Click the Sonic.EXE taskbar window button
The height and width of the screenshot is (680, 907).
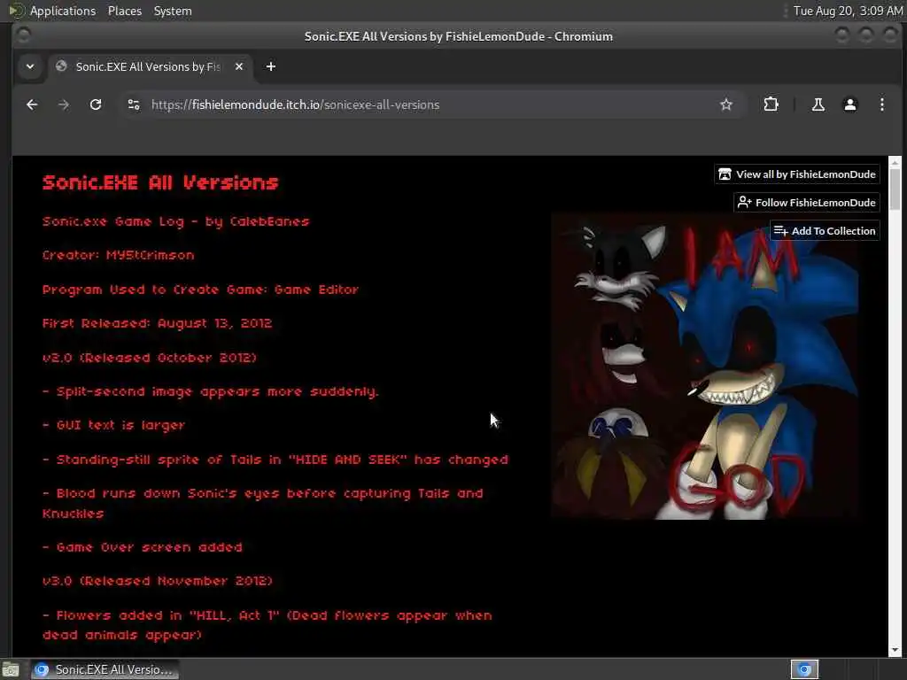(105, 669)
